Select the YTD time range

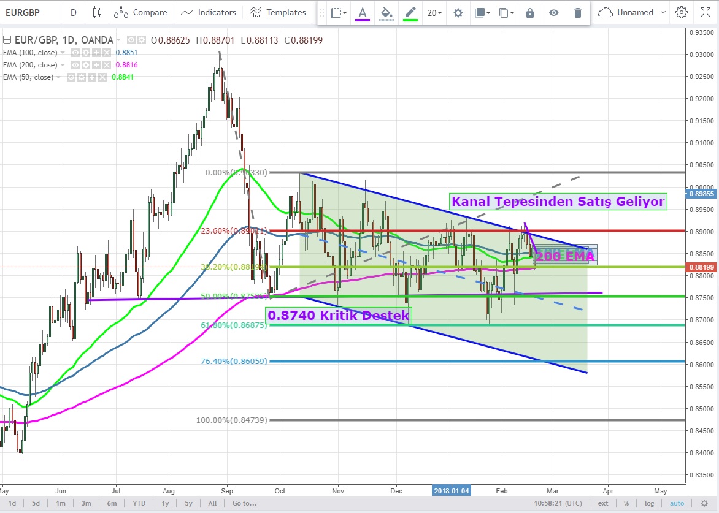coord(139,503)
